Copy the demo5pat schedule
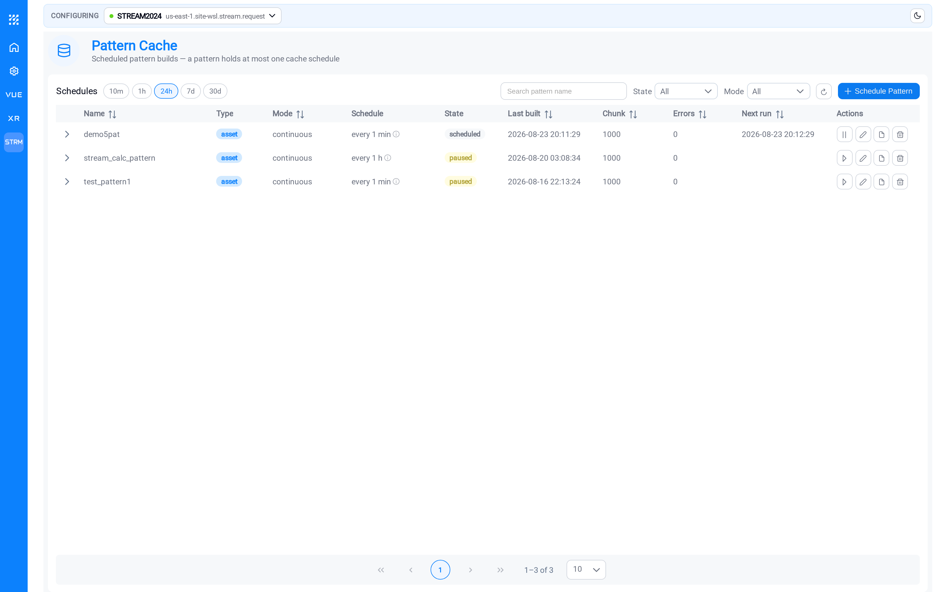 (x=881, y=134)
